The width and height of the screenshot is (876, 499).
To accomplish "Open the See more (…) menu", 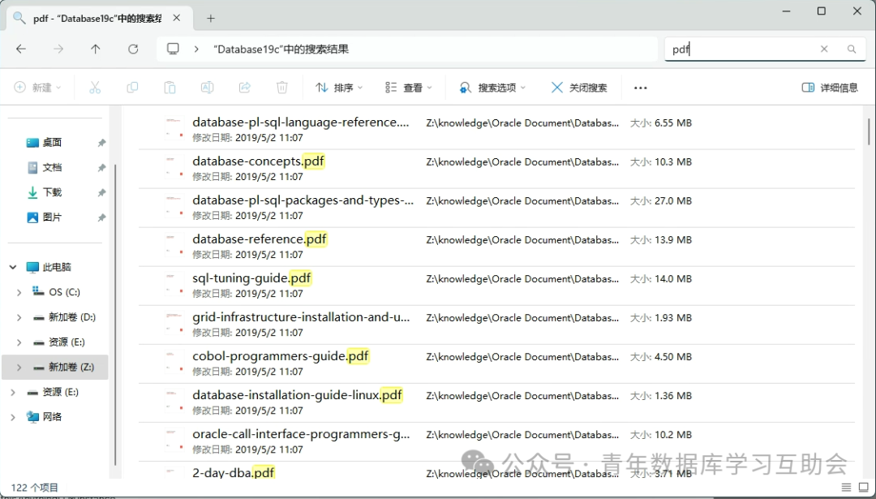I will click(641, 88).
